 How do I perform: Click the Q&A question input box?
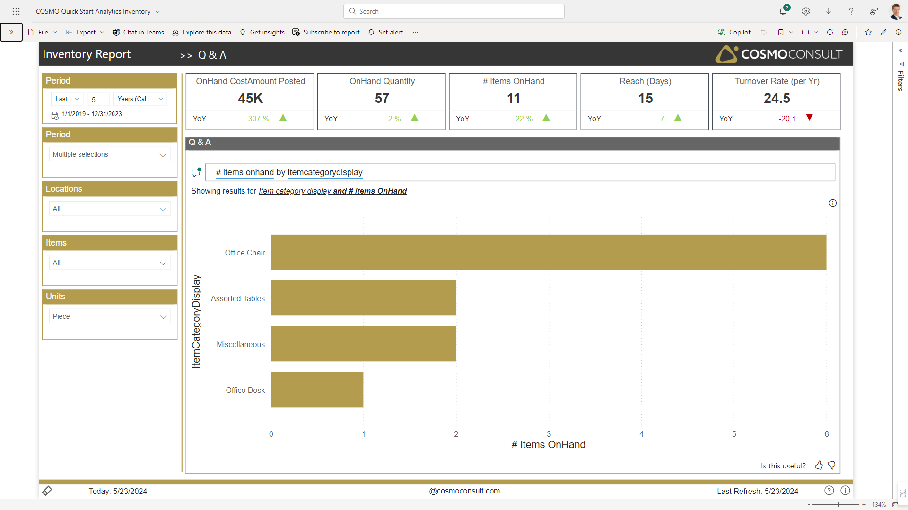(520, 172)
